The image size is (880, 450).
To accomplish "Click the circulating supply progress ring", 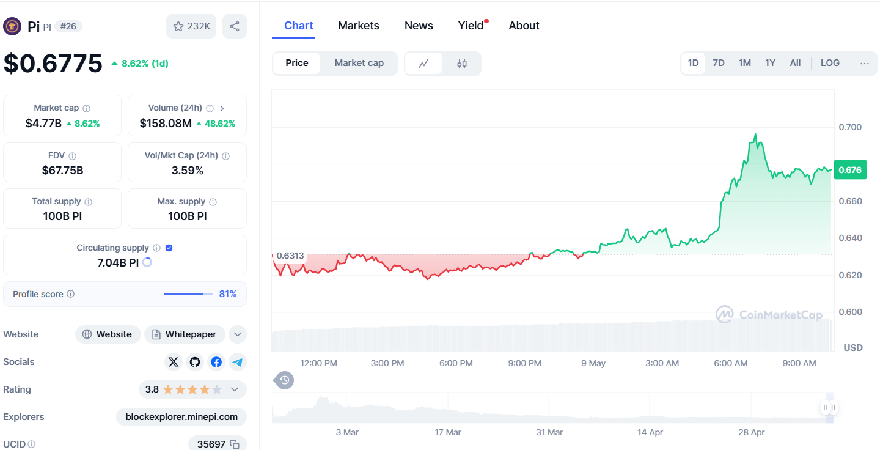I will click(147, 262).
